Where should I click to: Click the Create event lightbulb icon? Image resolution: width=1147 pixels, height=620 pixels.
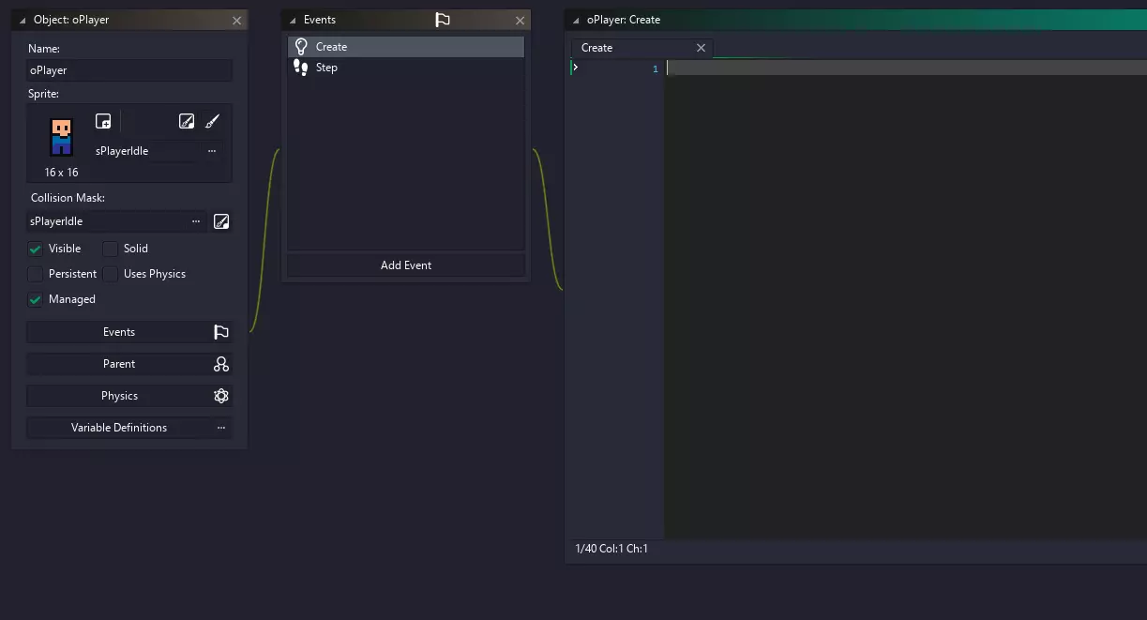[x=301, y=47]
